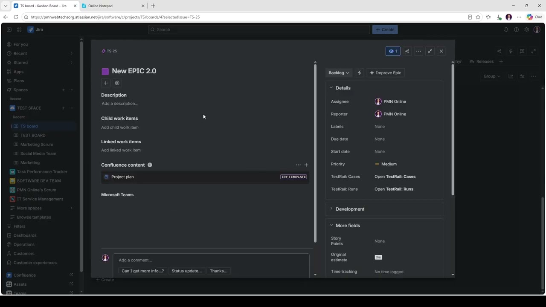Close the TS-25 work item dialog
546x307 pixels.
tap(441, 51)
